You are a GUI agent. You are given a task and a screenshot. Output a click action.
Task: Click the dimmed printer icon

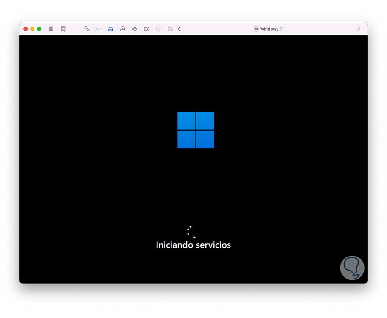click(x=158, y=29)
